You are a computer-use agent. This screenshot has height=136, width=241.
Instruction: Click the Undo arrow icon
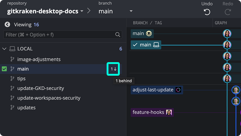coord(207,12)
